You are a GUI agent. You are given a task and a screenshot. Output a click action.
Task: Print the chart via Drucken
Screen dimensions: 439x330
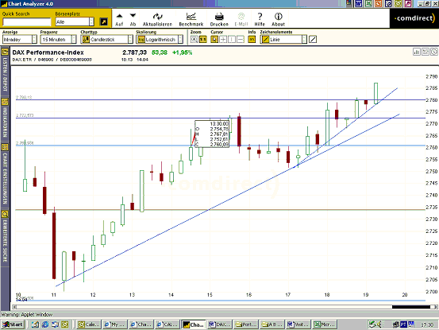pyautogui.click(x=219, y=19)
